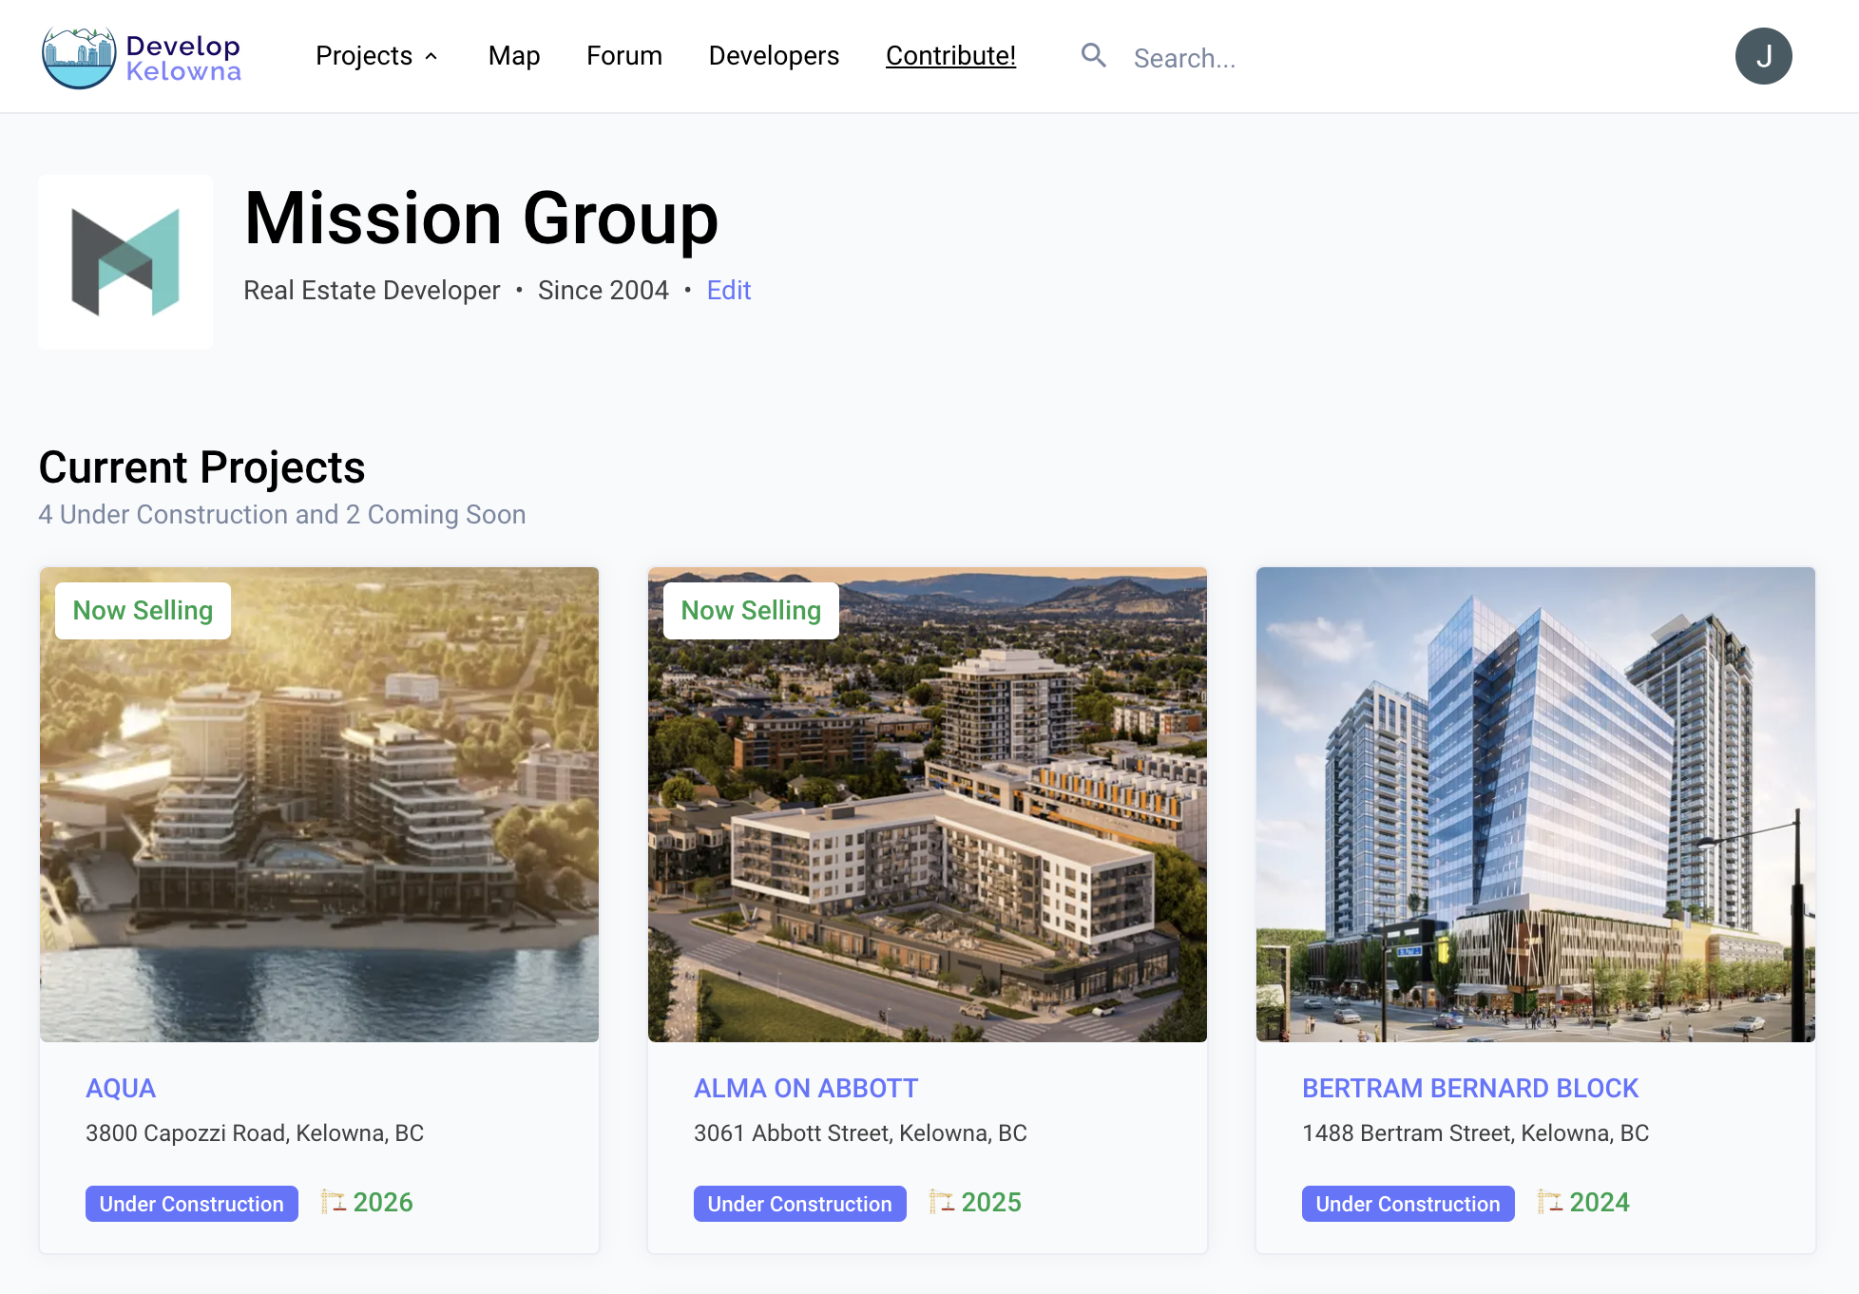Click the crane icon beside 2025
The width and height of the screenshot is (1859, 1294).
tap(941, 1202)
